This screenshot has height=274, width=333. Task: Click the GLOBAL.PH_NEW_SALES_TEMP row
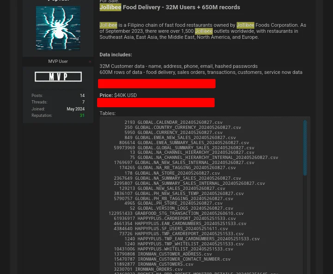click(179, 194)
